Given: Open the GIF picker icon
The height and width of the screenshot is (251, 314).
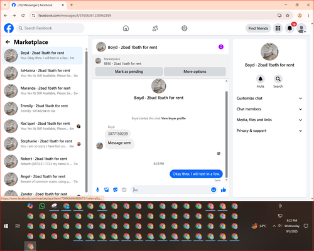Looking at the screenshot, I should click(124, 190).
